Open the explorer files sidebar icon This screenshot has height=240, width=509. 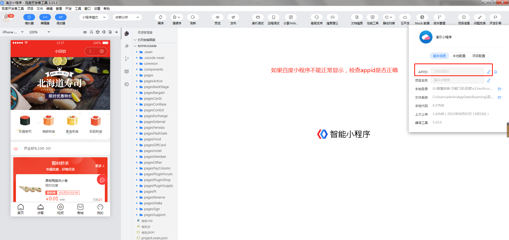click(127, 34)
